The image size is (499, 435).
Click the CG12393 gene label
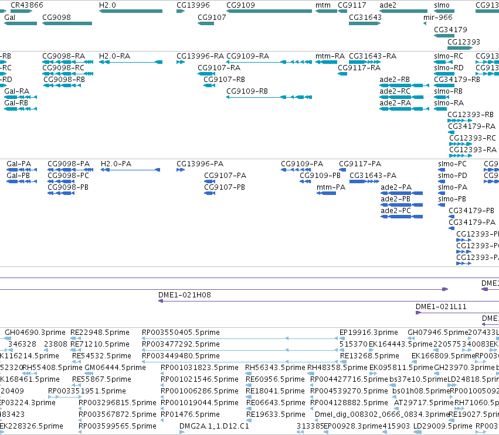[464, 42]
